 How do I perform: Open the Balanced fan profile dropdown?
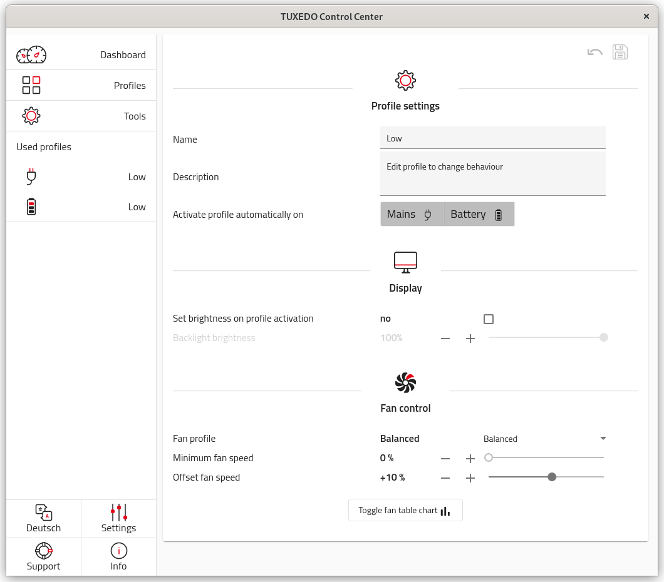544,438
